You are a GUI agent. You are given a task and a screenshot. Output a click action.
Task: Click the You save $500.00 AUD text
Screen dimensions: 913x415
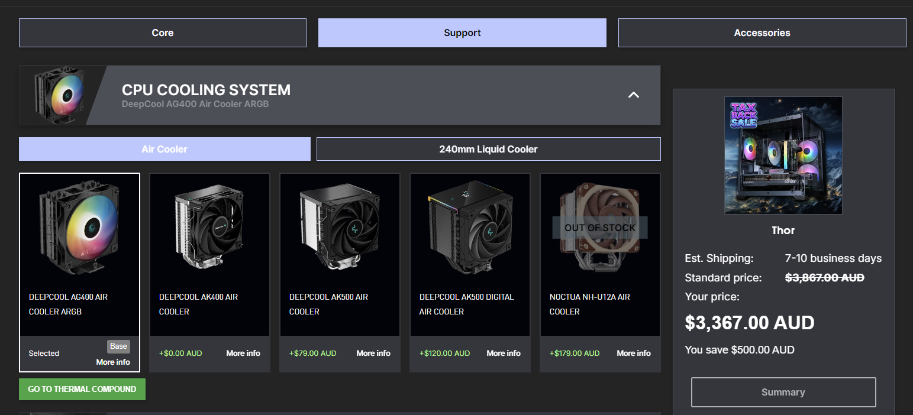[x=740, y=349]
